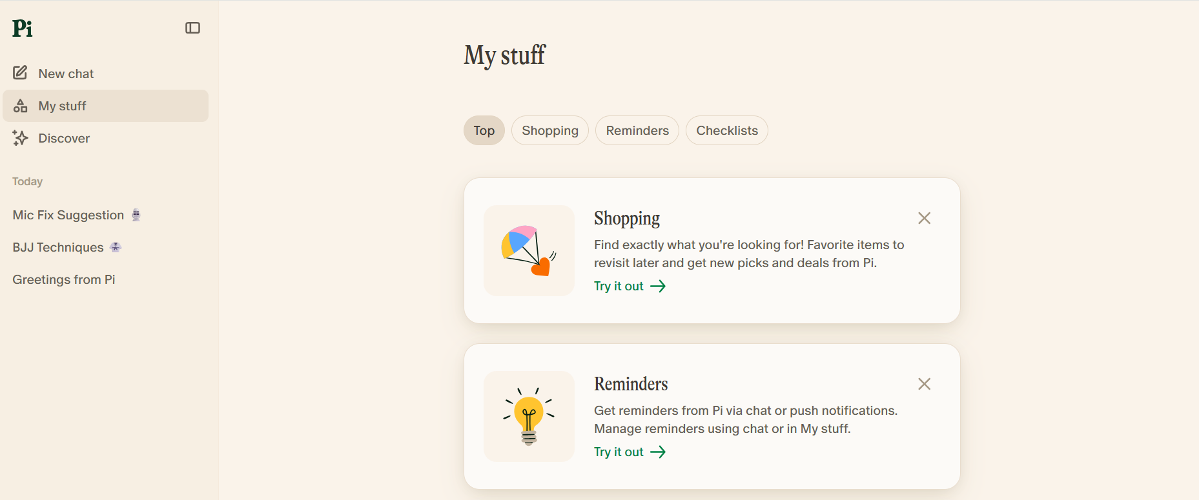Switch to the Checklists filter tab

click(x=727, y=130)
